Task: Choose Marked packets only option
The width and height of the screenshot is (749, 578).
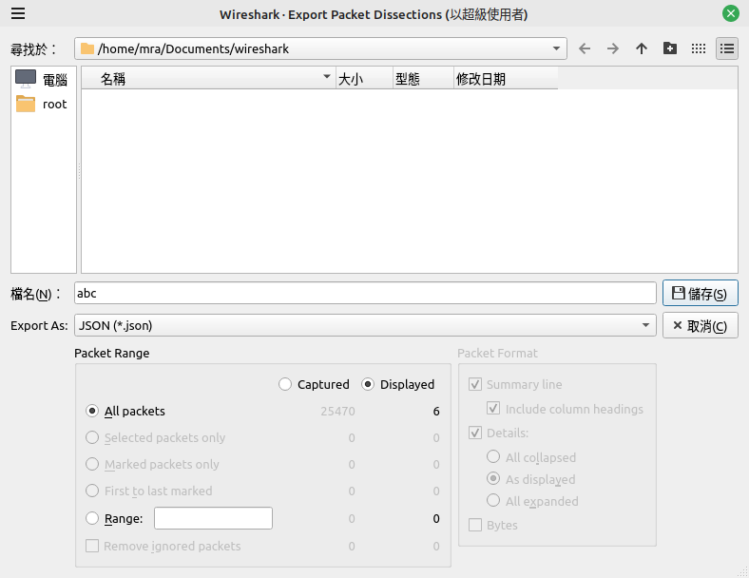Action: [92, 464]
